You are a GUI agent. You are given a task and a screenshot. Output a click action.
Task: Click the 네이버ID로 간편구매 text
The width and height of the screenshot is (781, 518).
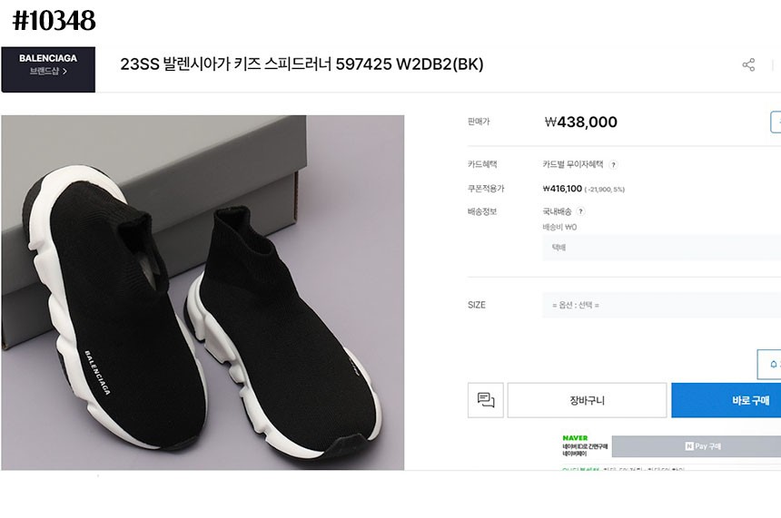pos(585,447)
